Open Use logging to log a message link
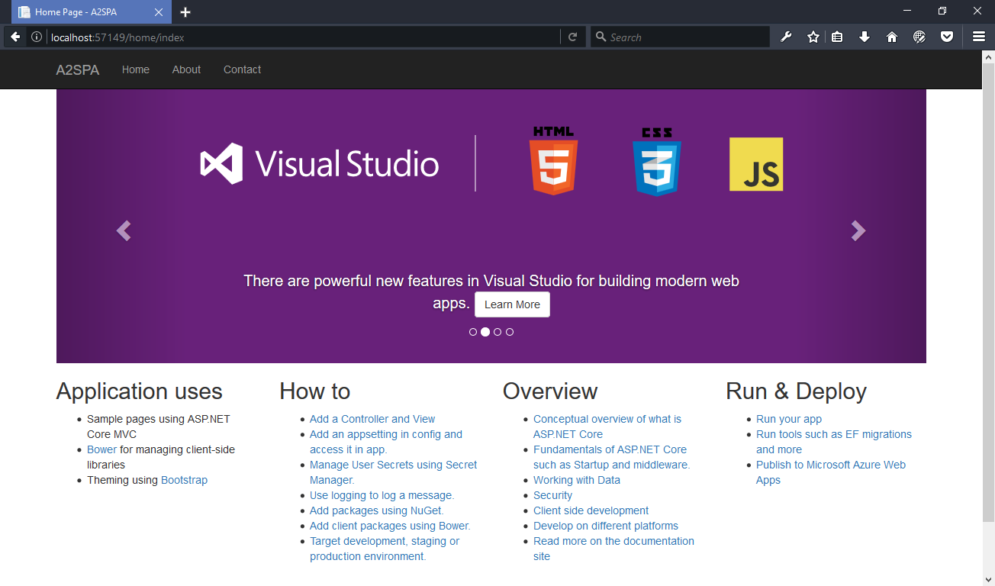Image resolution: width=995 pixels, height=586 pixels. [382, 495]
